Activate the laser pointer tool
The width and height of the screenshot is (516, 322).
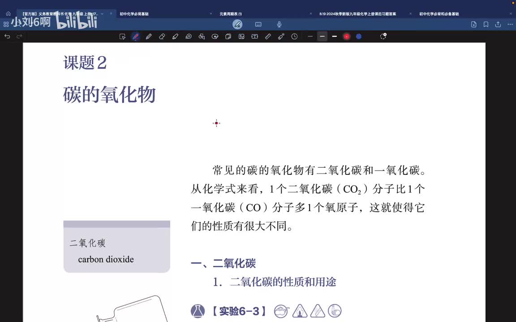(281, 37)
